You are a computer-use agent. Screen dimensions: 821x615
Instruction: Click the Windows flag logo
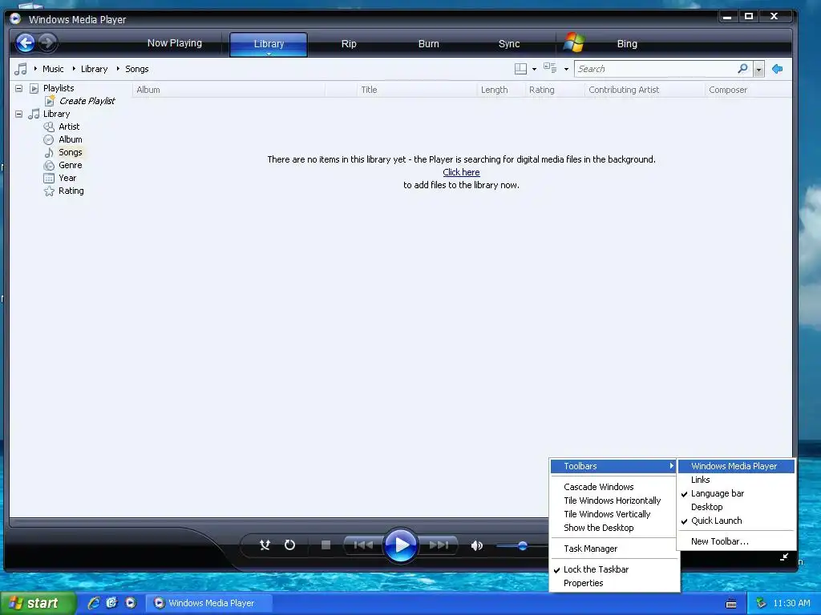coord(574,43)
